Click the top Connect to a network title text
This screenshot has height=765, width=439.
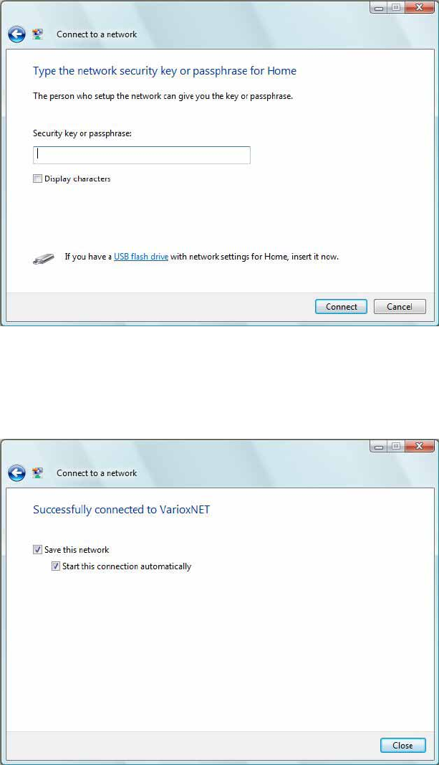pyautogui.click(x=97, y=34)
